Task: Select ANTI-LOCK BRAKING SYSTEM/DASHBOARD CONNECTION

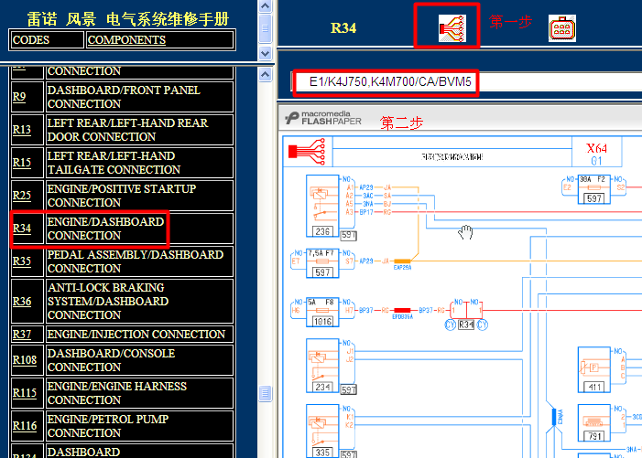Action: pyautogui.click(x=139, y=302)
